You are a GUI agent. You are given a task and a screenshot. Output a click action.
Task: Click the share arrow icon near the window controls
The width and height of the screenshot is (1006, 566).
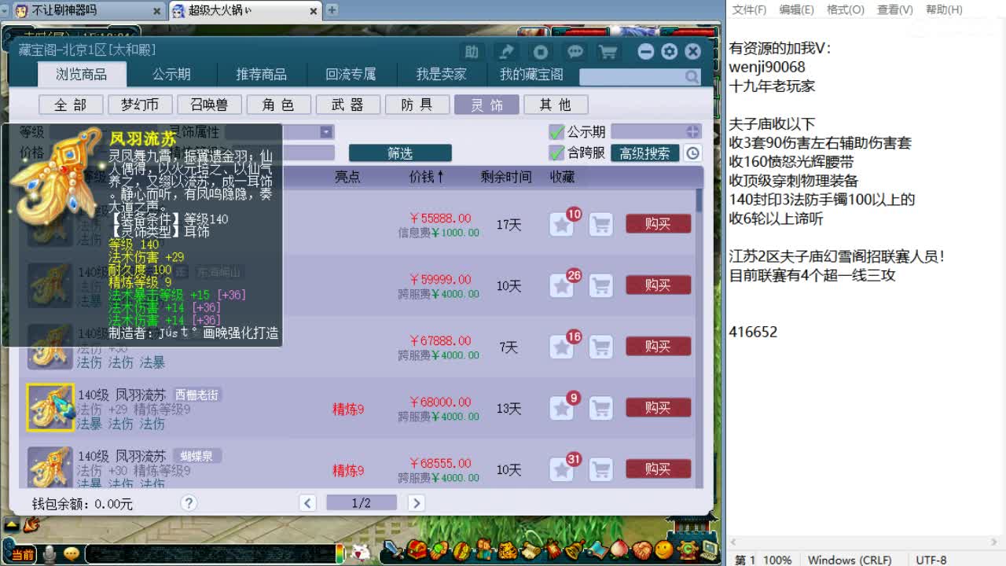505,51
